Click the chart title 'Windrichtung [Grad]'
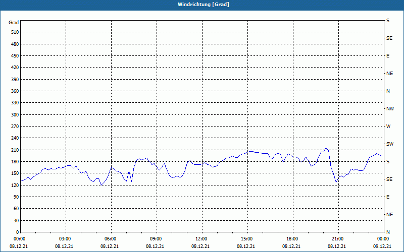404x252 pixels. pos(204,5)
